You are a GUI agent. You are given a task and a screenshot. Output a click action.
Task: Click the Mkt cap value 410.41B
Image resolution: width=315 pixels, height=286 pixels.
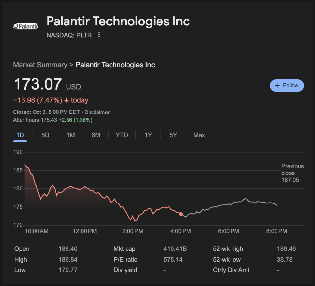(x=175, y=249)
